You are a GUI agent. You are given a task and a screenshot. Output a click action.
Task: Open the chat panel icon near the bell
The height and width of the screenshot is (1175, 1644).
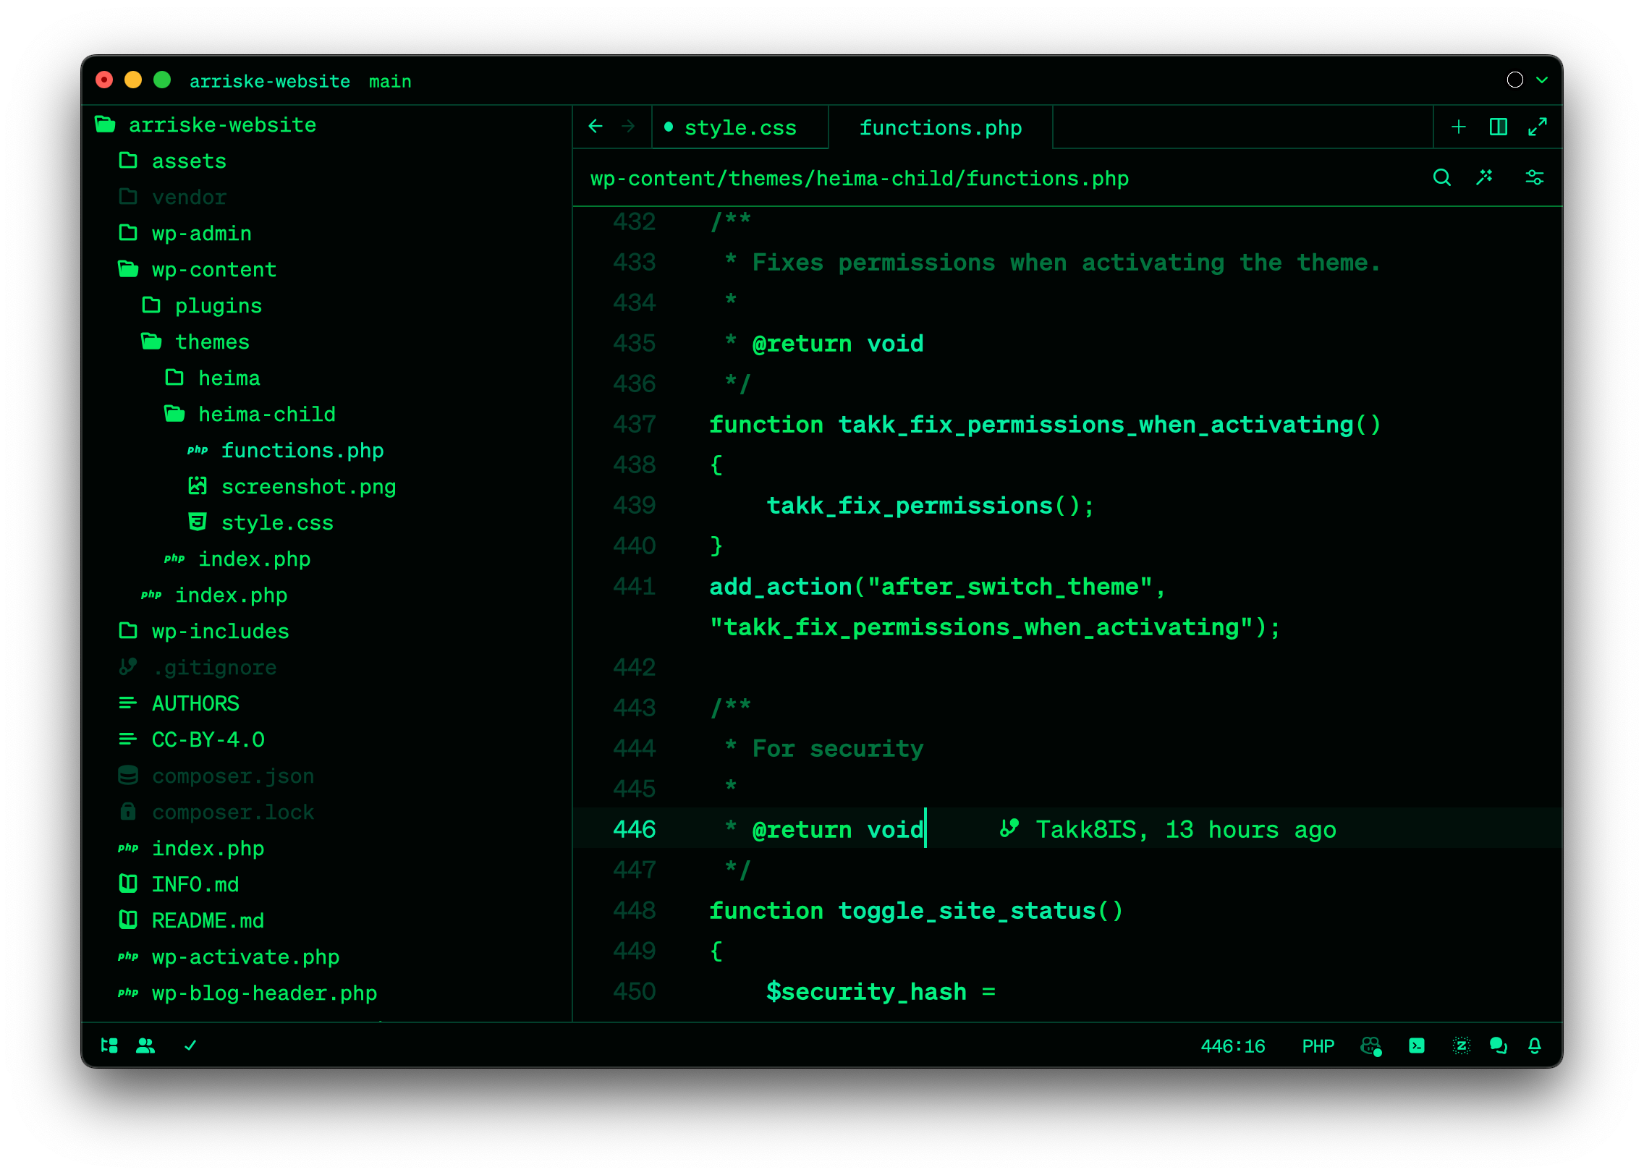[x=1499, y=1045]
